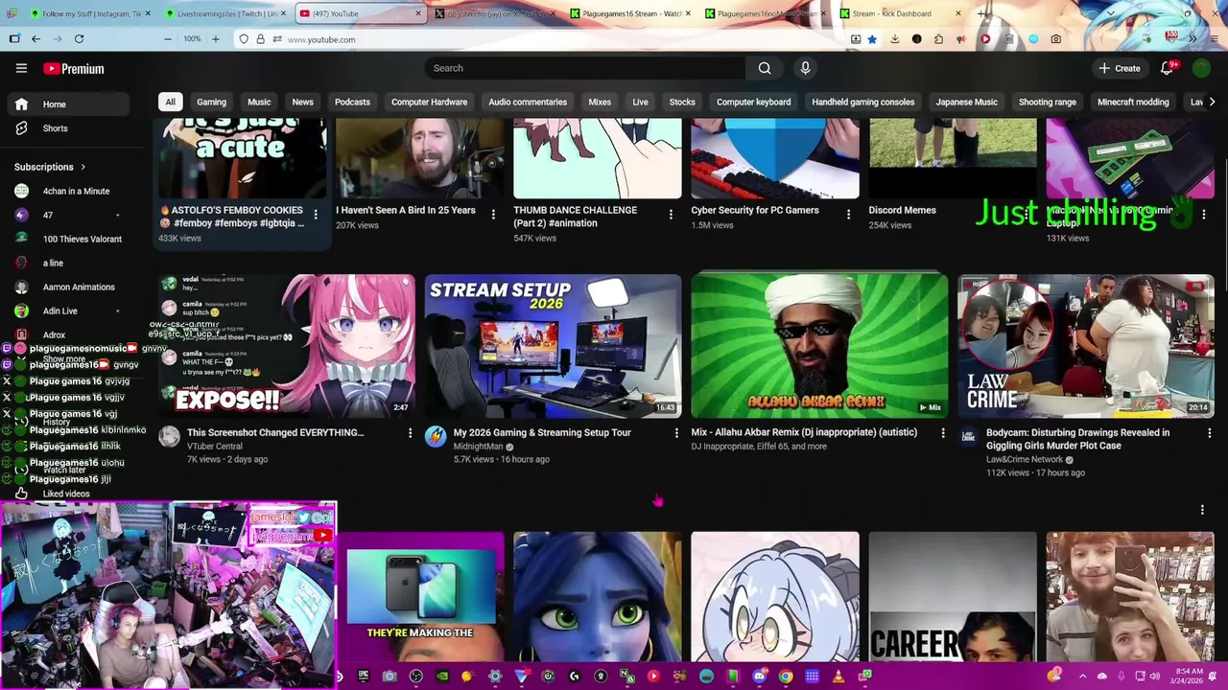This screenshot has height=690, width=1228.
Task: Select the Japanese Music chip
Action: coord(966,102)
